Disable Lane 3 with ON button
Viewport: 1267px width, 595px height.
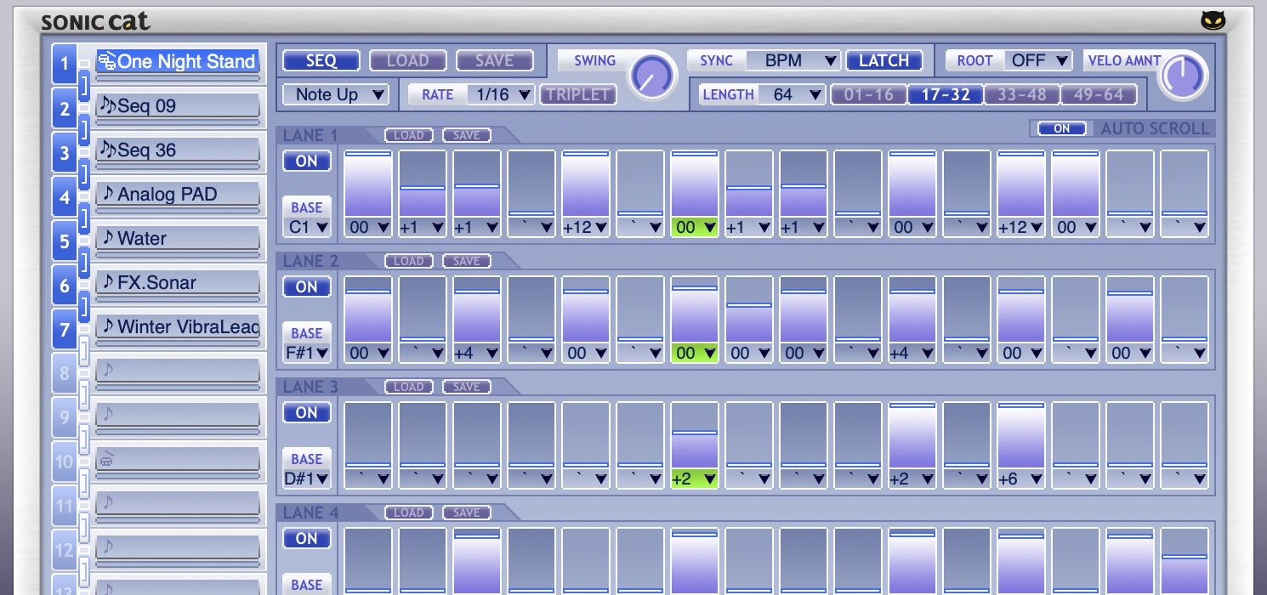point(306,413)
